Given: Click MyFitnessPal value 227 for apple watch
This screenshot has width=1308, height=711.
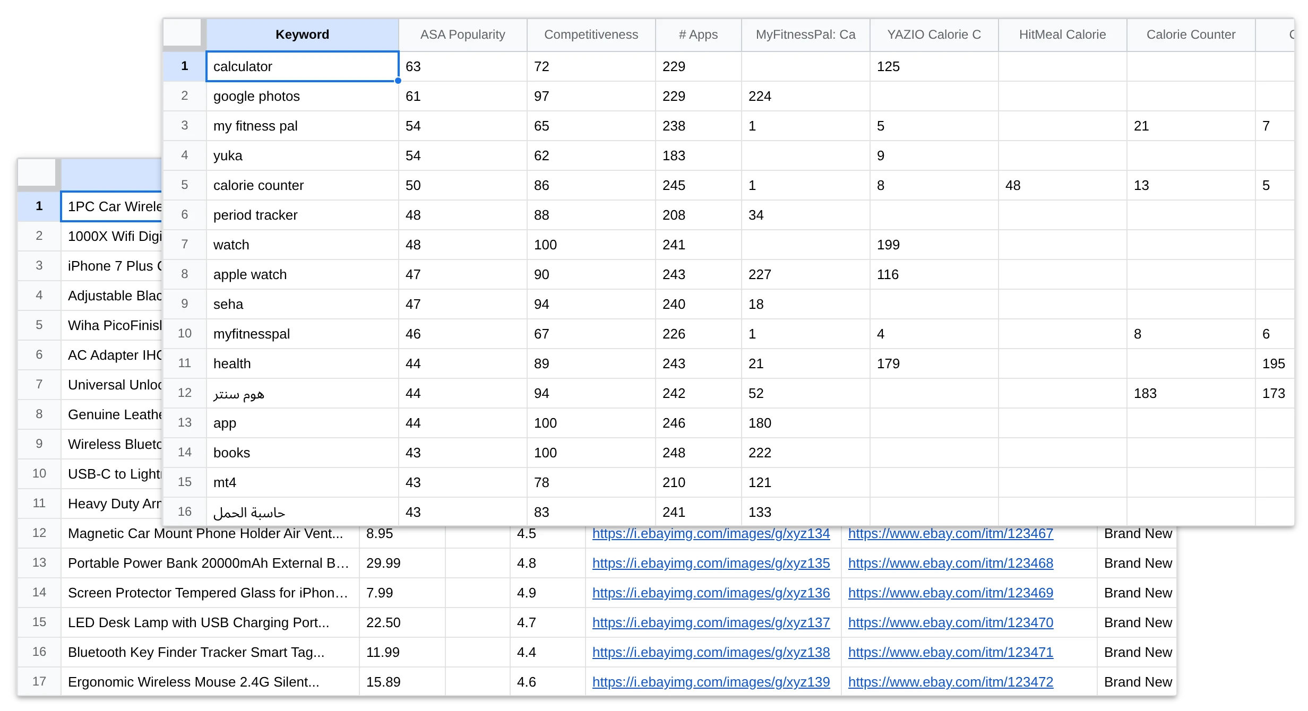Looking at the screenshot, I should pos(806,274).
